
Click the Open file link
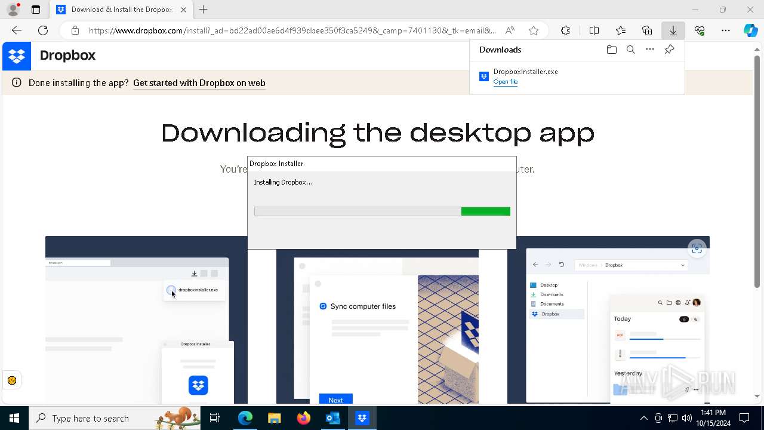pyautogui.click(x=506, y=82)
